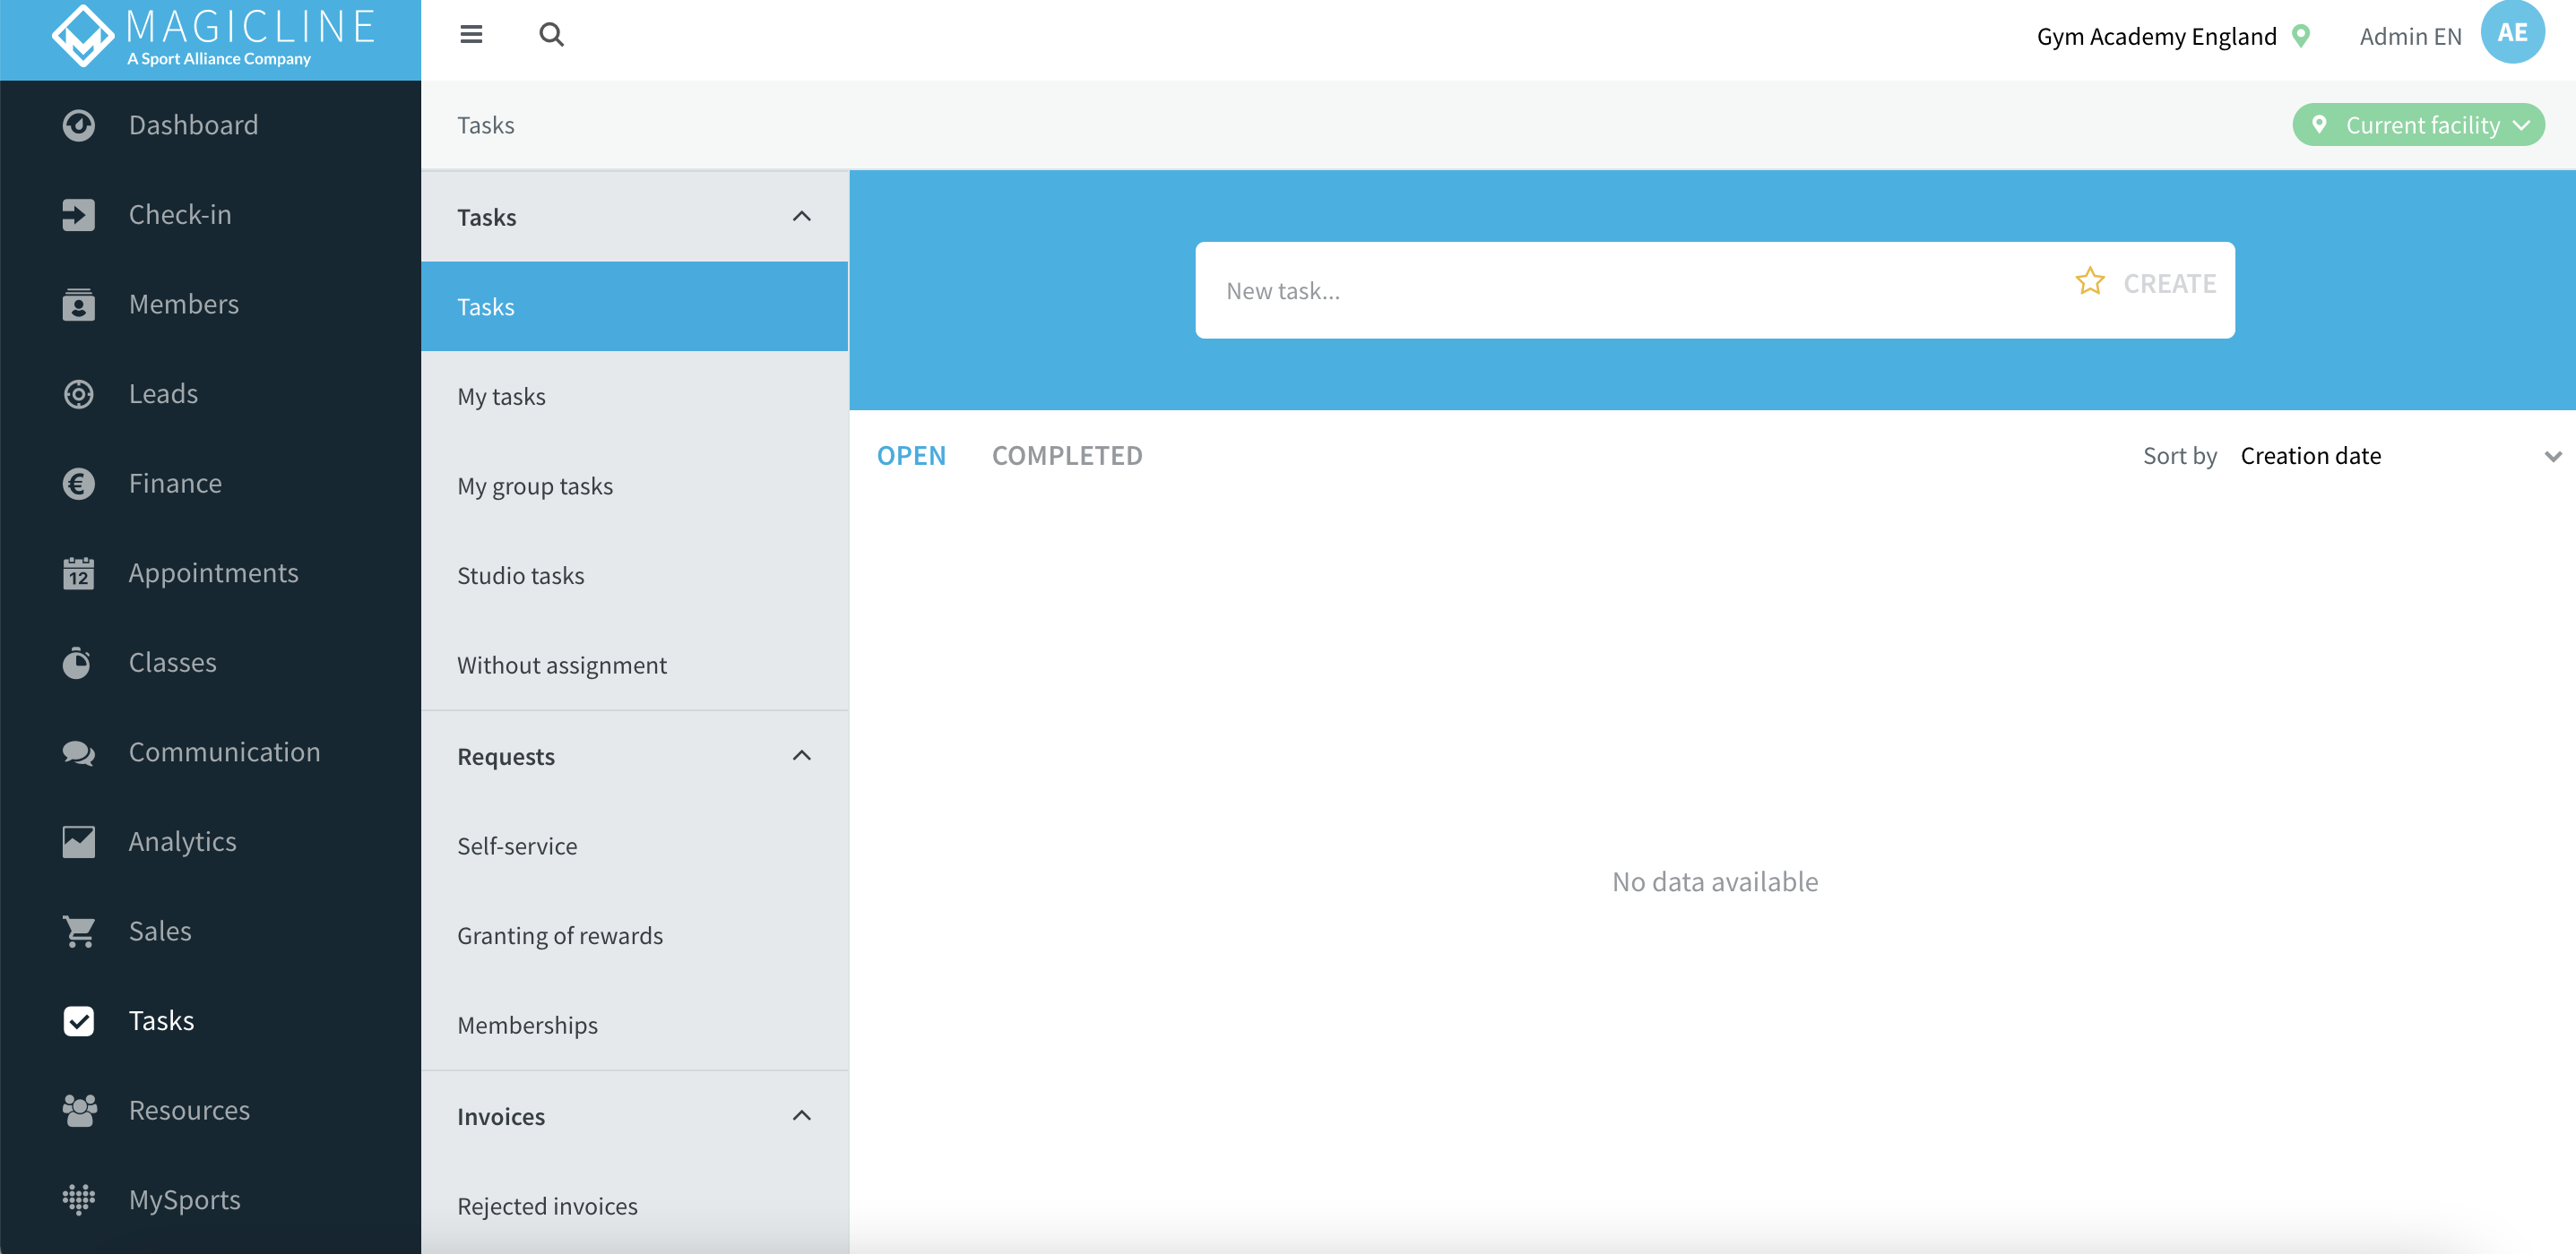This screenshot has width=2576, height=1254.
Task: Open search with the magnifier icon
Action: (x=551, y=35)
